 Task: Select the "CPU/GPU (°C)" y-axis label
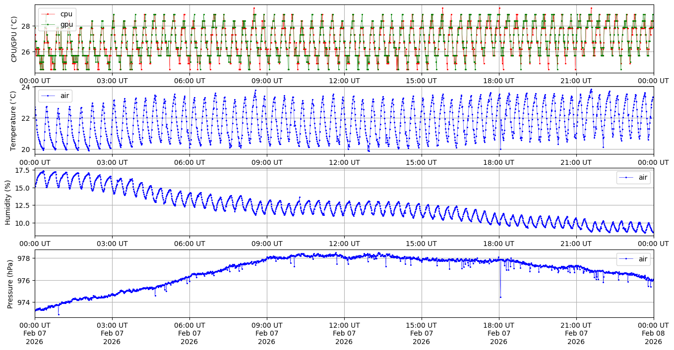[14, 39]
